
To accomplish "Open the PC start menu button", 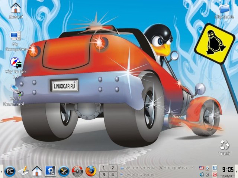I will [x=10, y=171].
